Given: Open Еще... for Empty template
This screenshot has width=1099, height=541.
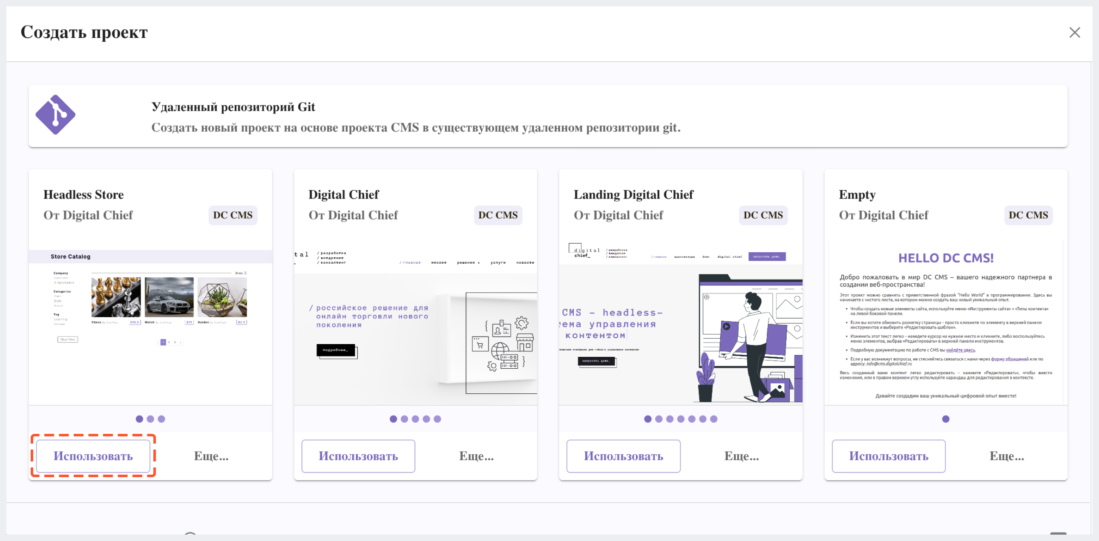Looking at the screenshot, I should coord(1007,456).
